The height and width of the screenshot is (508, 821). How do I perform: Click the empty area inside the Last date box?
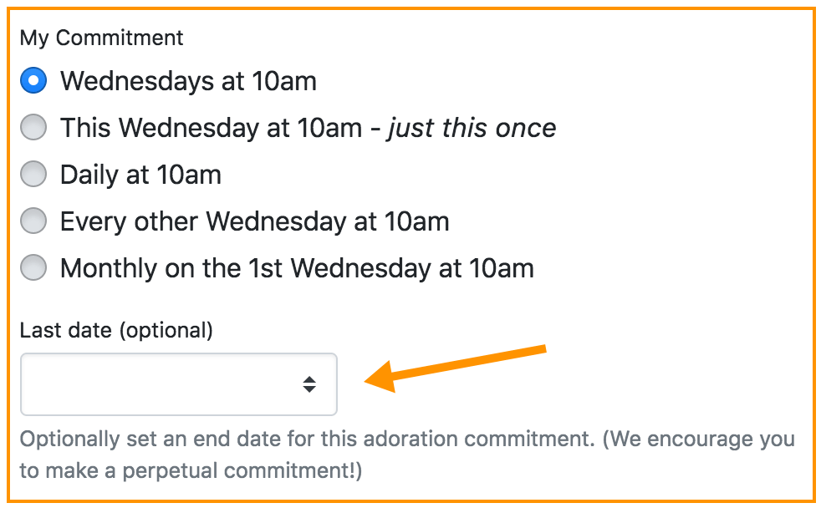tap(150, 384)
